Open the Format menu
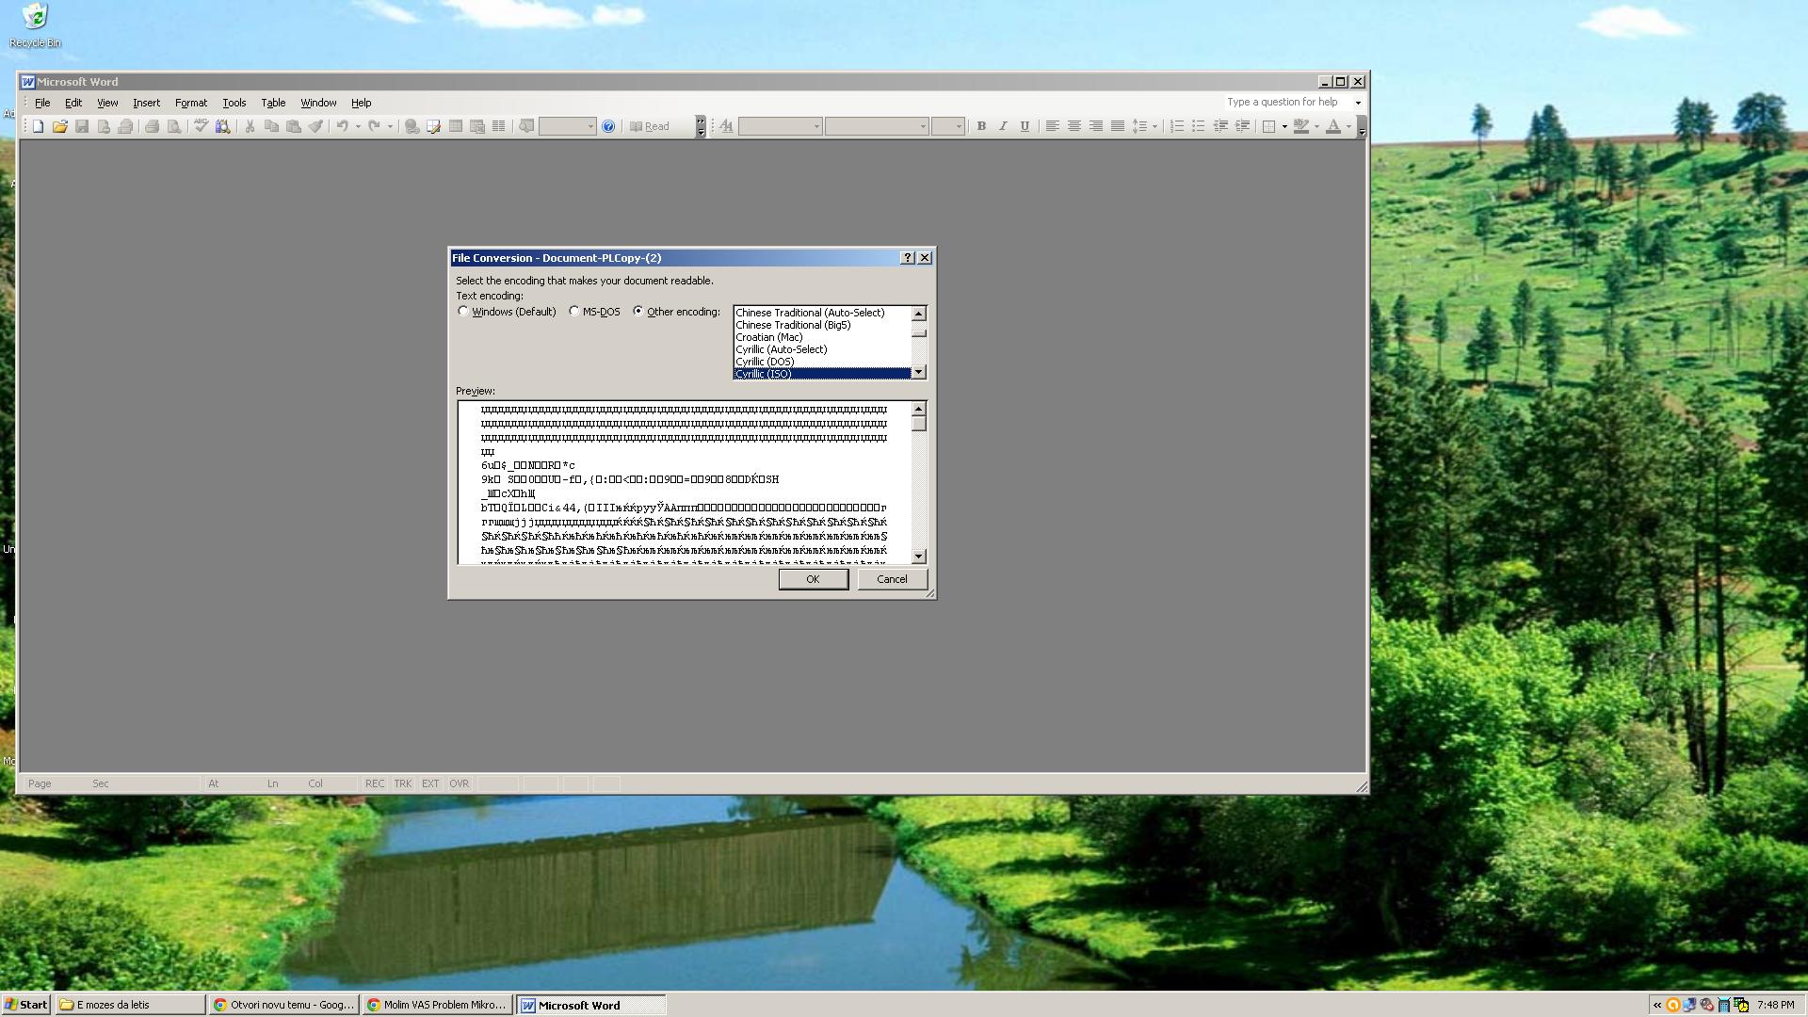1808x1017 pixels. click(x=190, y=103)
